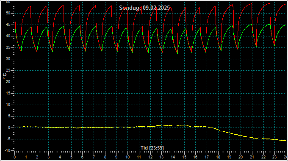Screen dimensions: 288x161
Task: Click the °C y-axis unit label
Action: (5, 76)
